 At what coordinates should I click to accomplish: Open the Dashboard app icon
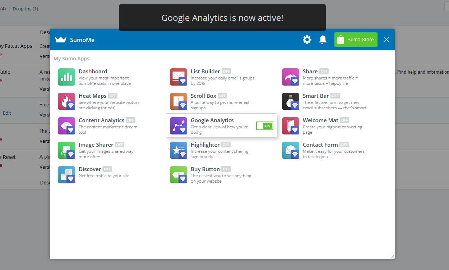coord(66,77)
